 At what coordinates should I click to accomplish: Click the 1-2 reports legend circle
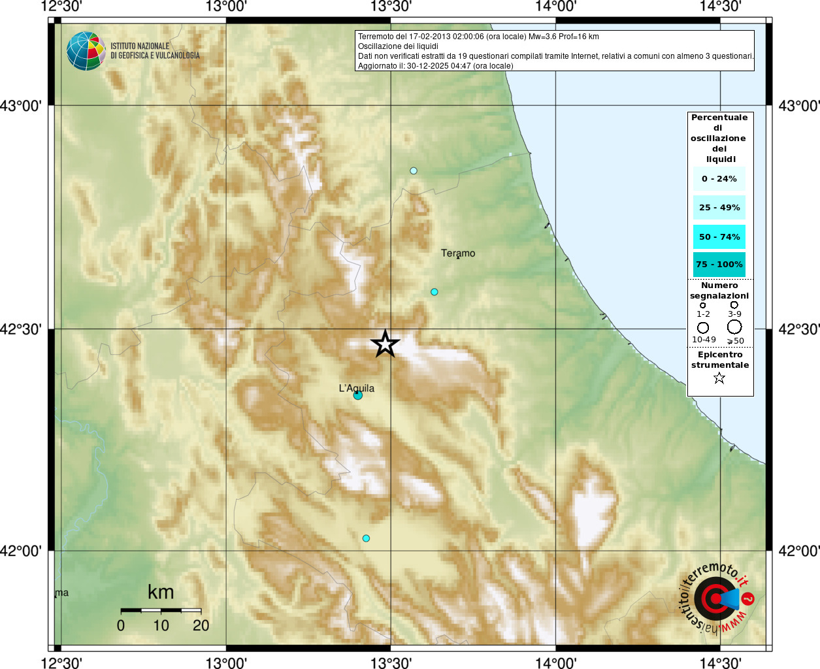tap(703, 305)
